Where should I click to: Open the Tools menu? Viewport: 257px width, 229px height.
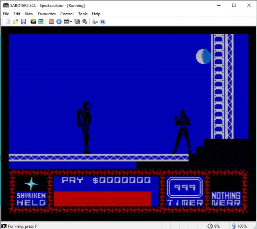tap(83, 14)
